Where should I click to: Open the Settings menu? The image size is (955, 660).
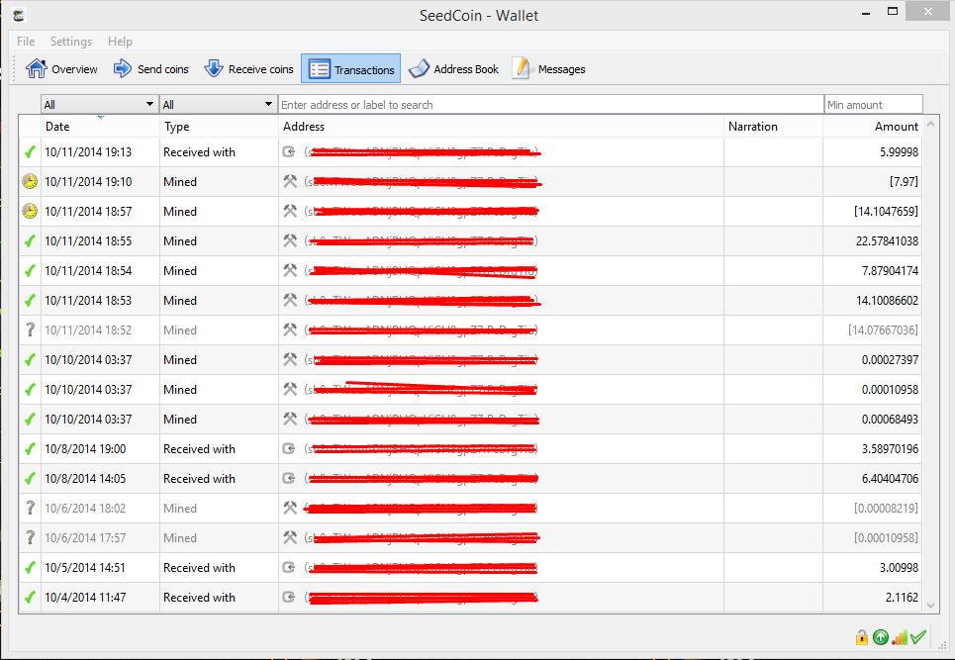click(71, 42)
